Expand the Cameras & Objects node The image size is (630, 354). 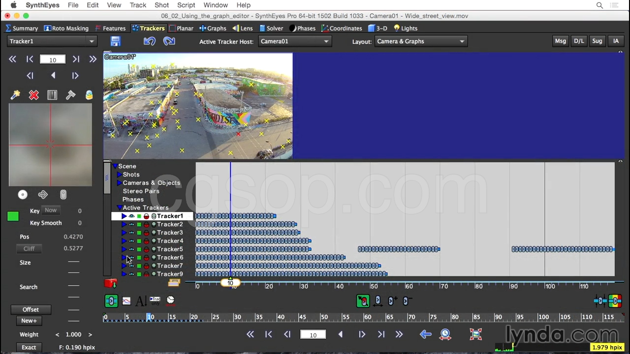(x=119, y=183)
